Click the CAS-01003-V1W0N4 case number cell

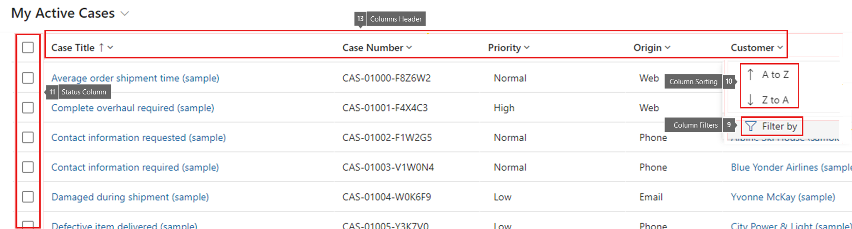388,167
